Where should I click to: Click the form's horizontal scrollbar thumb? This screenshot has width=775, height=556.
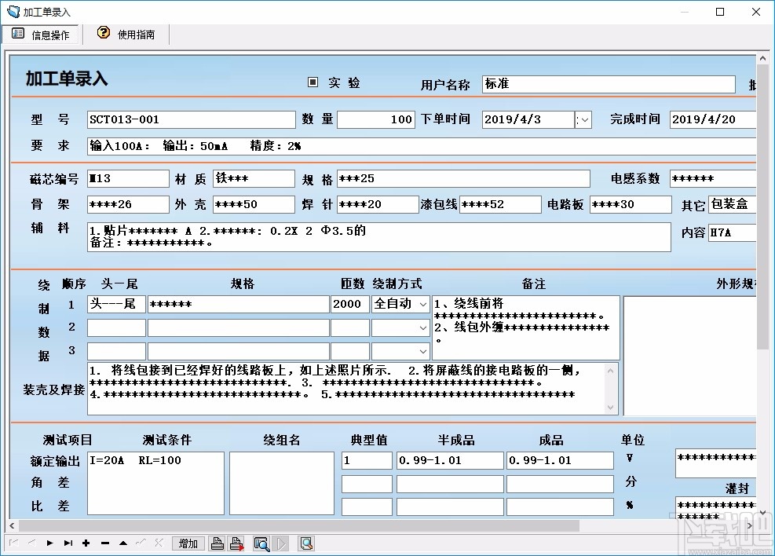[299, 526]
